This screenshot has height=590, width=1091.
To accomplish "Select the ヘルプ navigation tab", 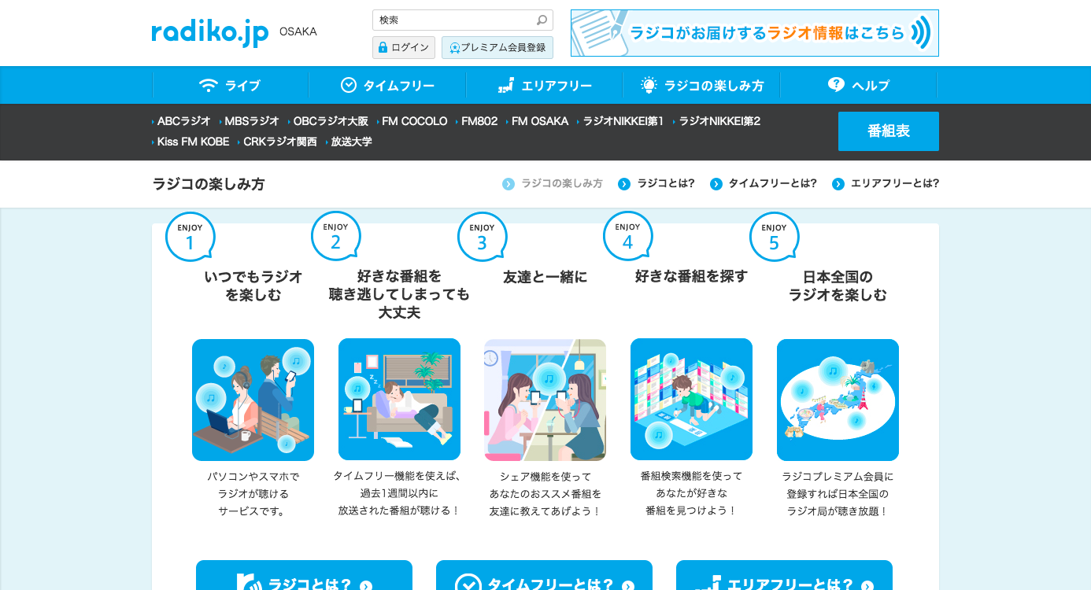I will [859, 85].
